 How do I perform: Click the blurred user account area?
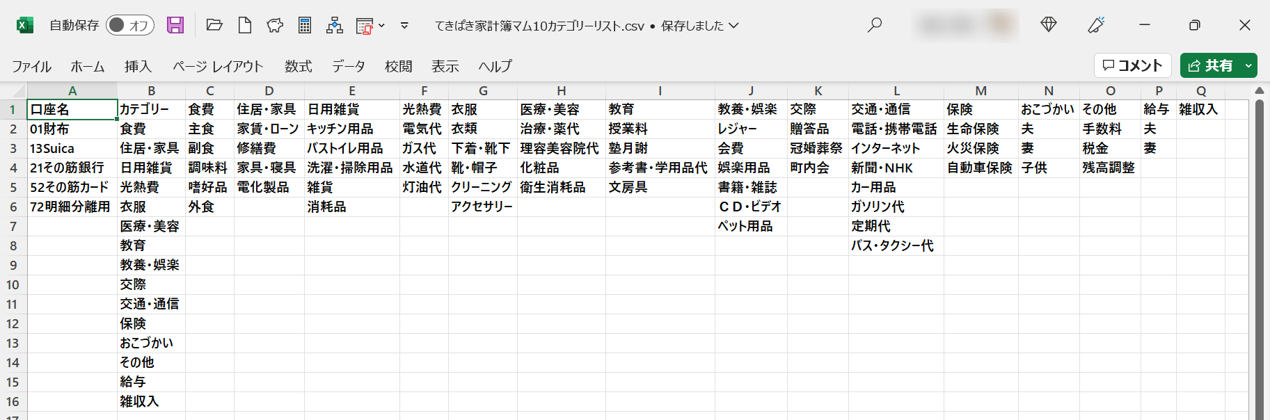pyautogui.click(x=965, y=26)
